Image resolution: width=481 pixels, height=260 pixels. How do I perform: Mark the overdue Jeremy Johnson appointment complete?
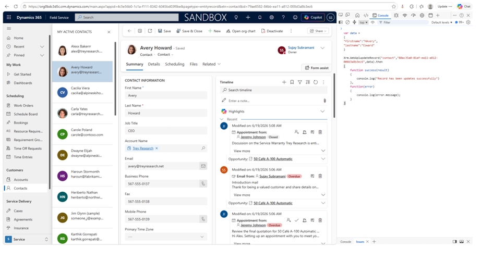[x=297, y=220]
